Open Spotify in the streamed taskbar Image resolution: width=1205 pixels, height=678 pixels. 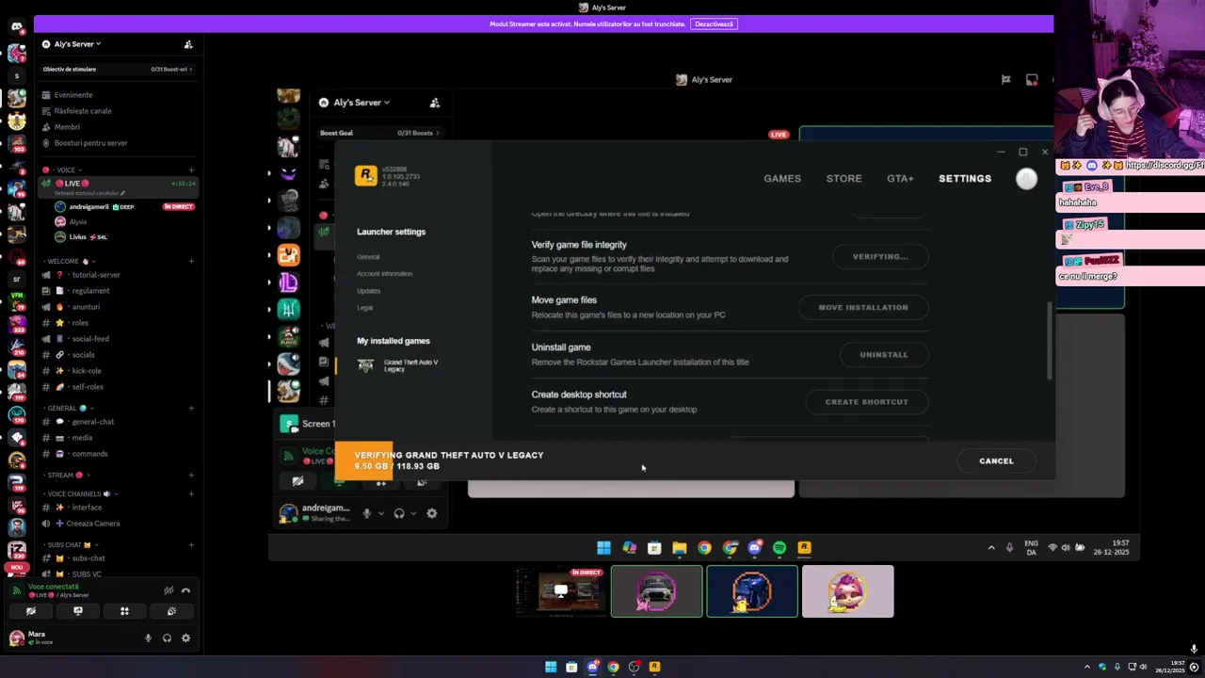pyautogui.click(x=779, y=547)
